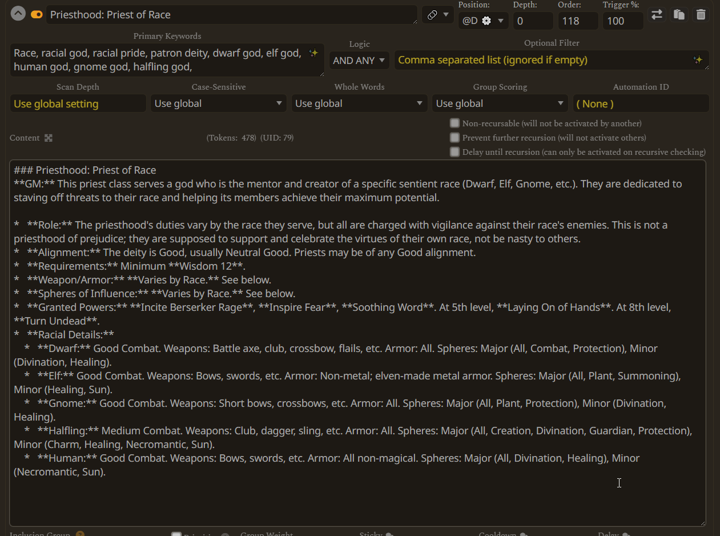The width and height of the screenshot is (720, 536).
Task: Click the '(Tokens: 478)' text
Action: coord(231,138)
